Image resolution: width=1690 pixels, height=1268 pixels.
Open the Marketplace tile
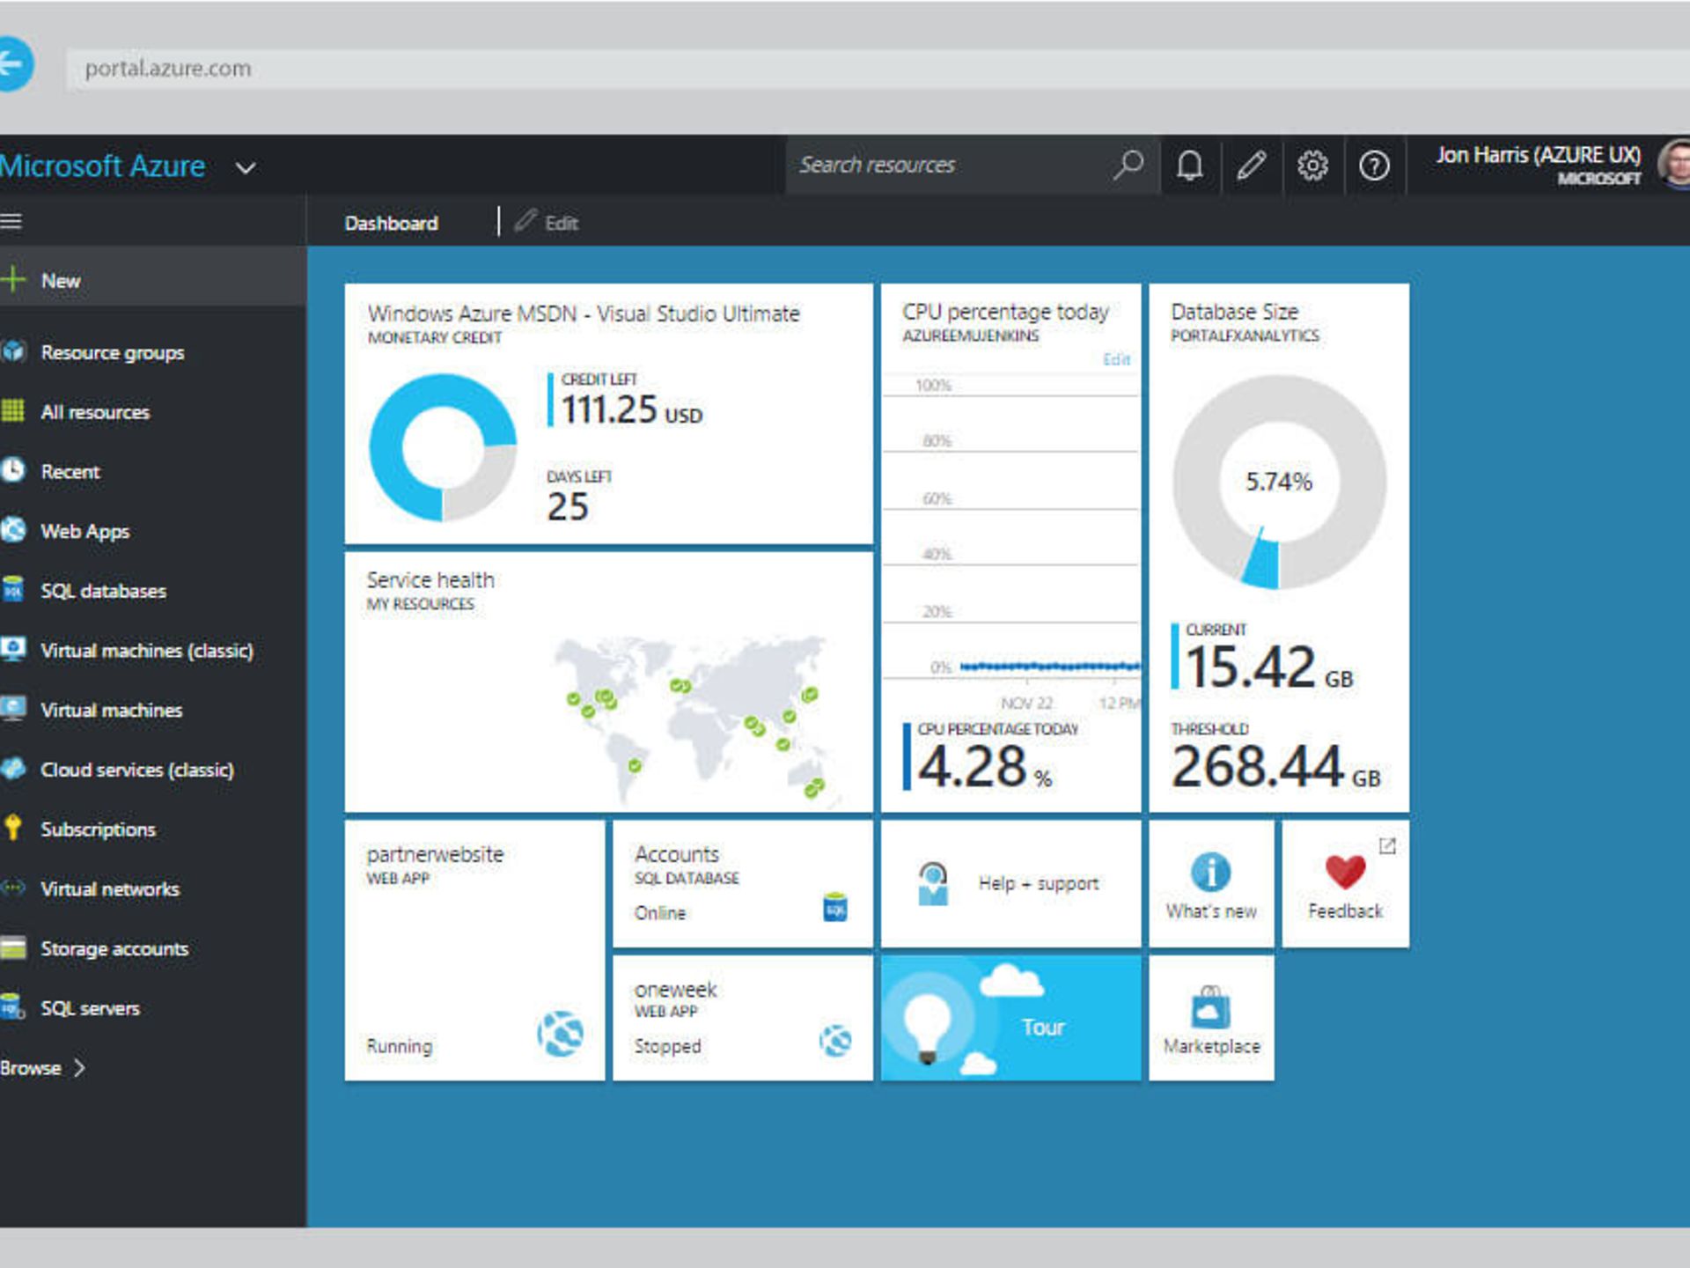(x=1211, y=1017)
